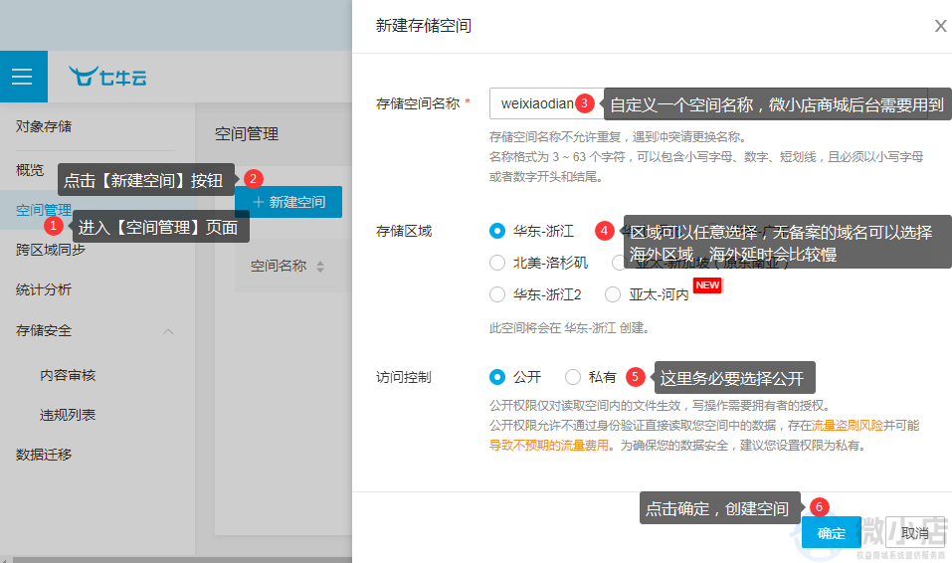Choose 华东-浙江2 storage region

(x=497, y=294)
